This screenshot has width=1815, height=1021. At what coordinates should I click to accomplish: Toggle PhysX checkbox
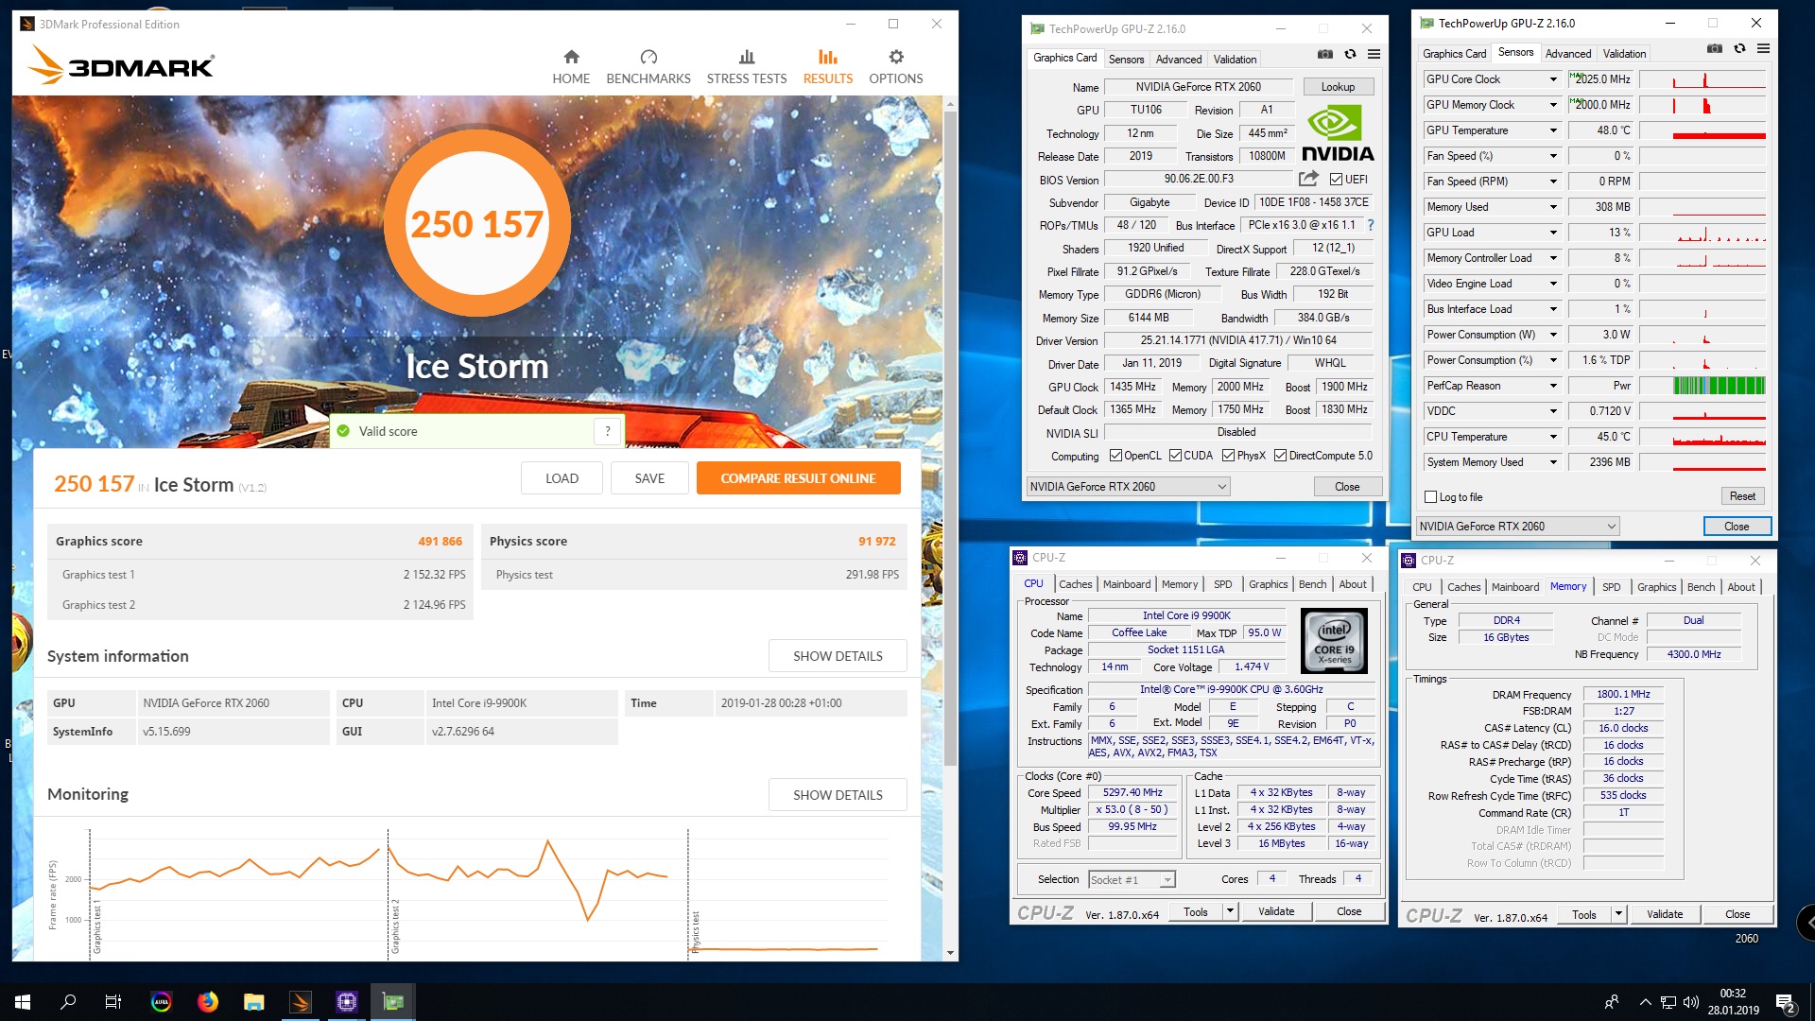tap(1228, 456)
